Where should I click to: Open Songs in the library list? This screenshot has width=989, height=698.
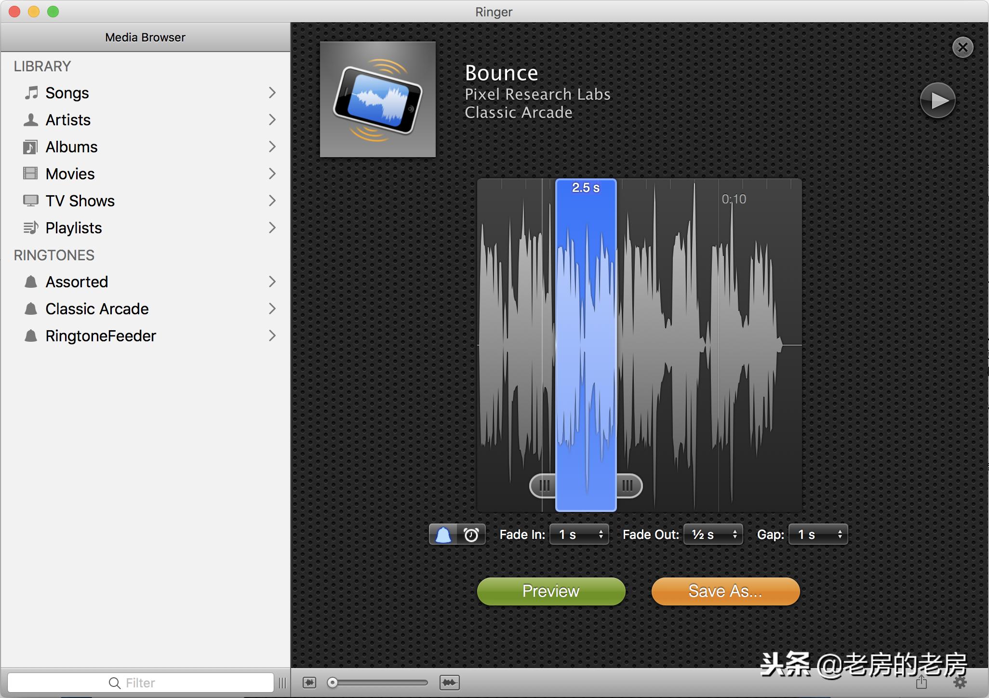pos(67,93)
